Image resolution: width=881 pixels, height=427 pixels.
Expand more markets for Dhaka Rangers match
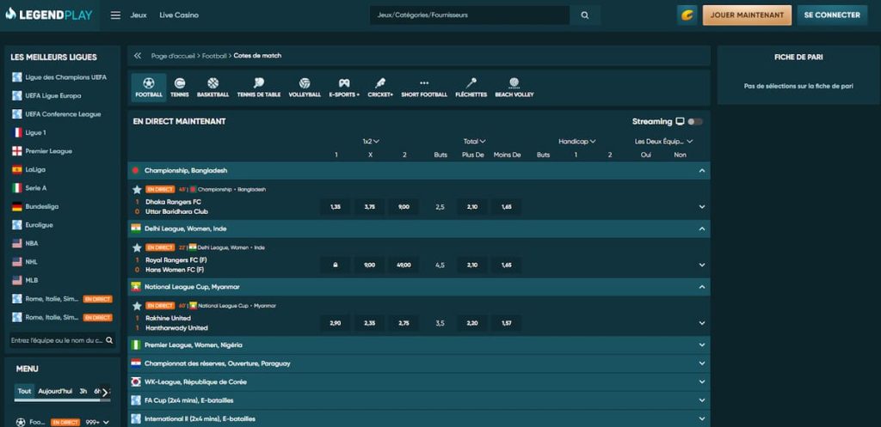(702, 206)
